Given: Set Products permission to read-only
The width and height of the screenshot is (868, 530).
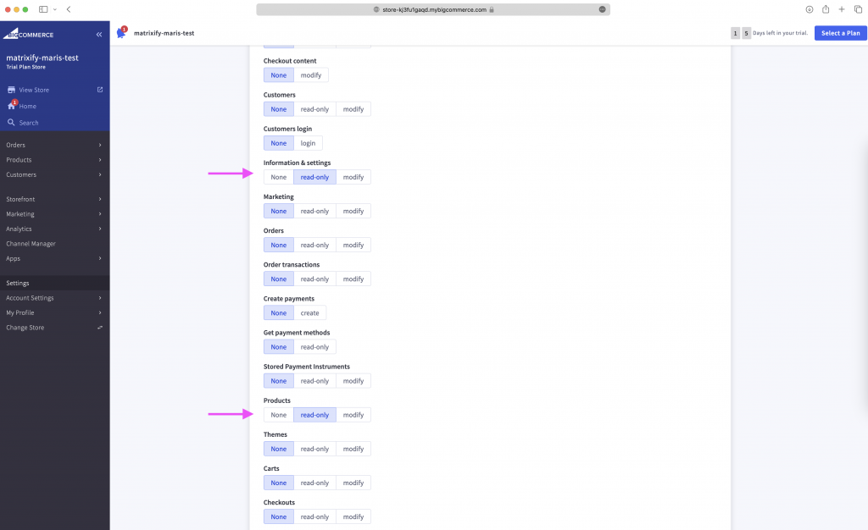Looking at the screenshot, I should [314, 414].
